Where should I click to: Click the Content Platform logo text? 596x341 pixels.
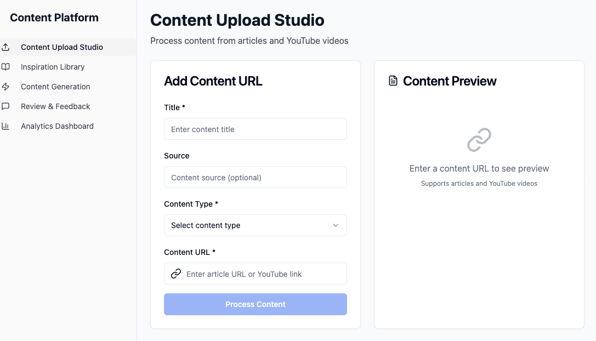(x=54, y=18)
